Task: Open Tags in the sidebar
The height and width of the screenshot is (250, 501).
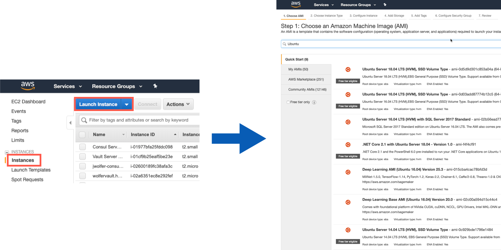Action: pos(16,121)
